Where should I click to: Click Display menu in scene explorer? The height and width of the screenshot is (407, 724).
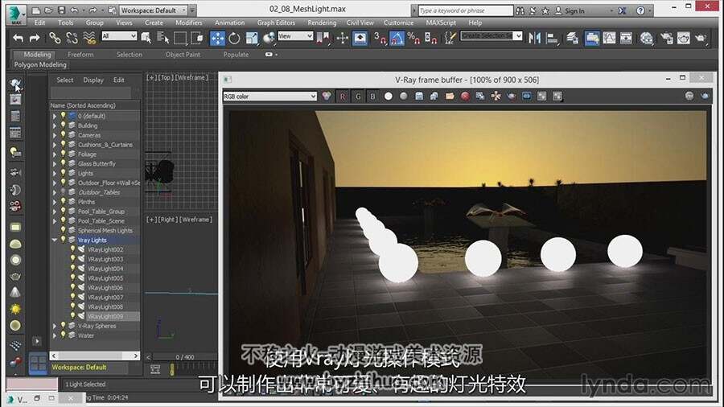(x=93, y=80)
